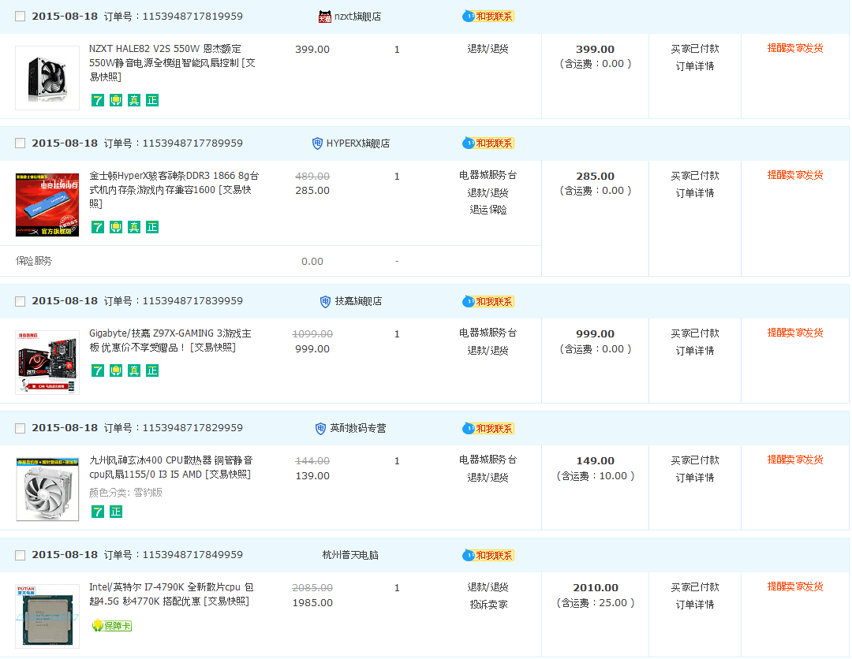Contact seller via 和我联系 for 技嘉旗舰店
852x659 pixels.
488,301
